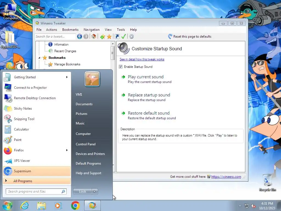Open Help and Support from Start menu
Image resolution: width=281 pixels, height=211 pixels.
(x=89, y=173)
